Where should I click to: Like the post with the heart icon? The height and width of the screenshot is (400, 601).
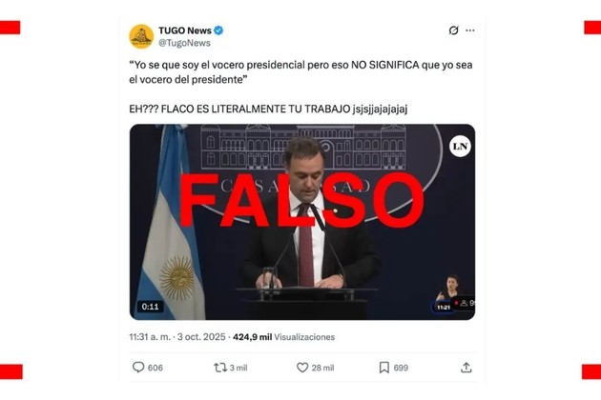(x=302, y=368)
